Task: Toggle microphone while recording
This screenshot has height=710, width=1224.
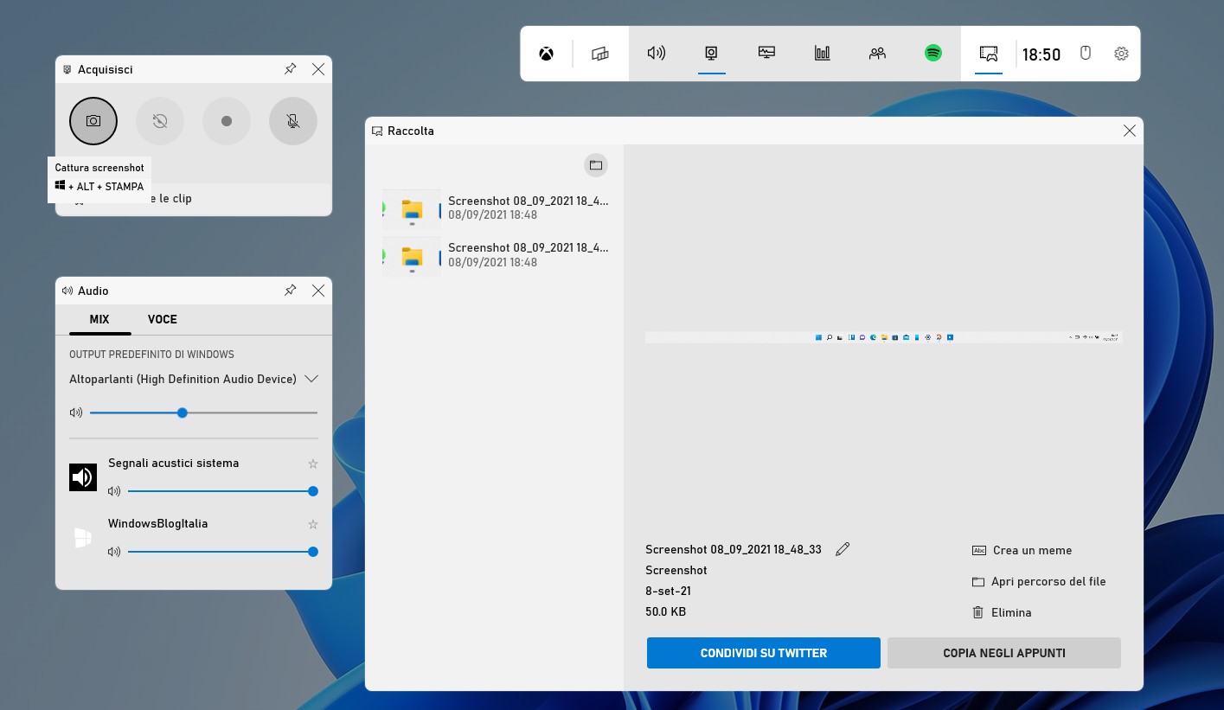Action: click(x=293, y=121)
